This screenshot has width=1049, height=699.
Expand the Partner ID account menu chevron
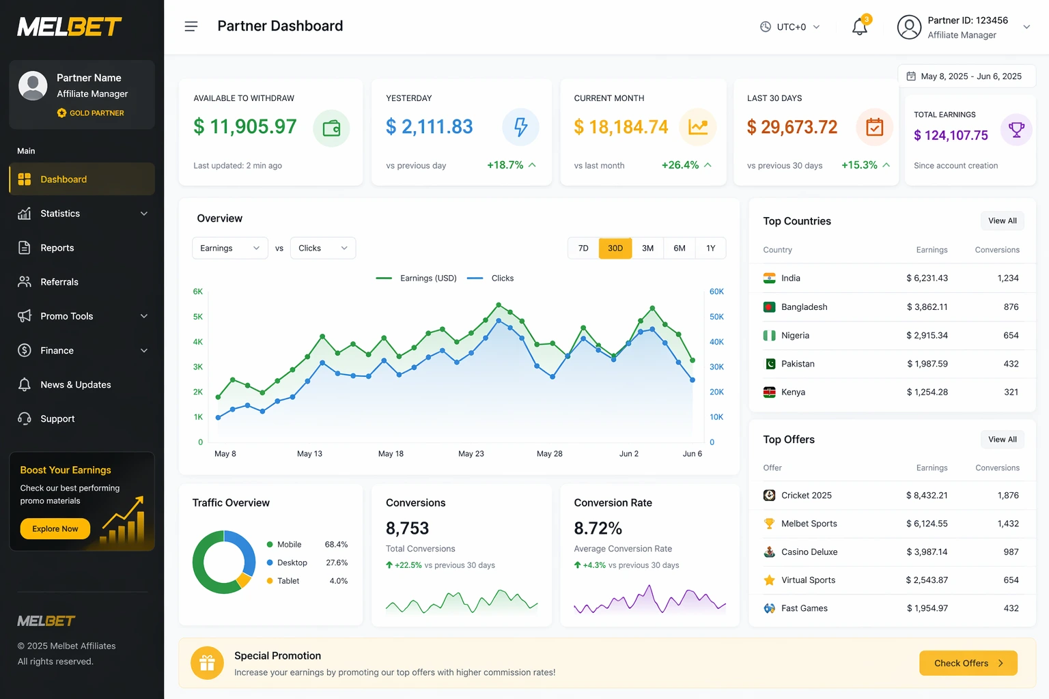1026,27
